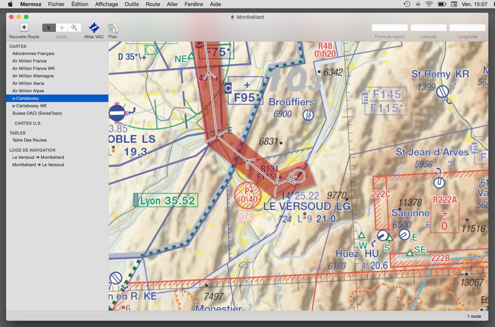Click the St Rémy KR airfield symbol
Screen dimensions: 495x327
pyautogui.click(x=443, y=91)
